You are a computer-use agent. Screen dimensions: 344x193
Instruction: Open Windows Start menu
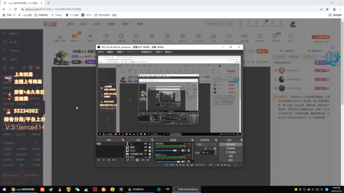pos(4,190)
